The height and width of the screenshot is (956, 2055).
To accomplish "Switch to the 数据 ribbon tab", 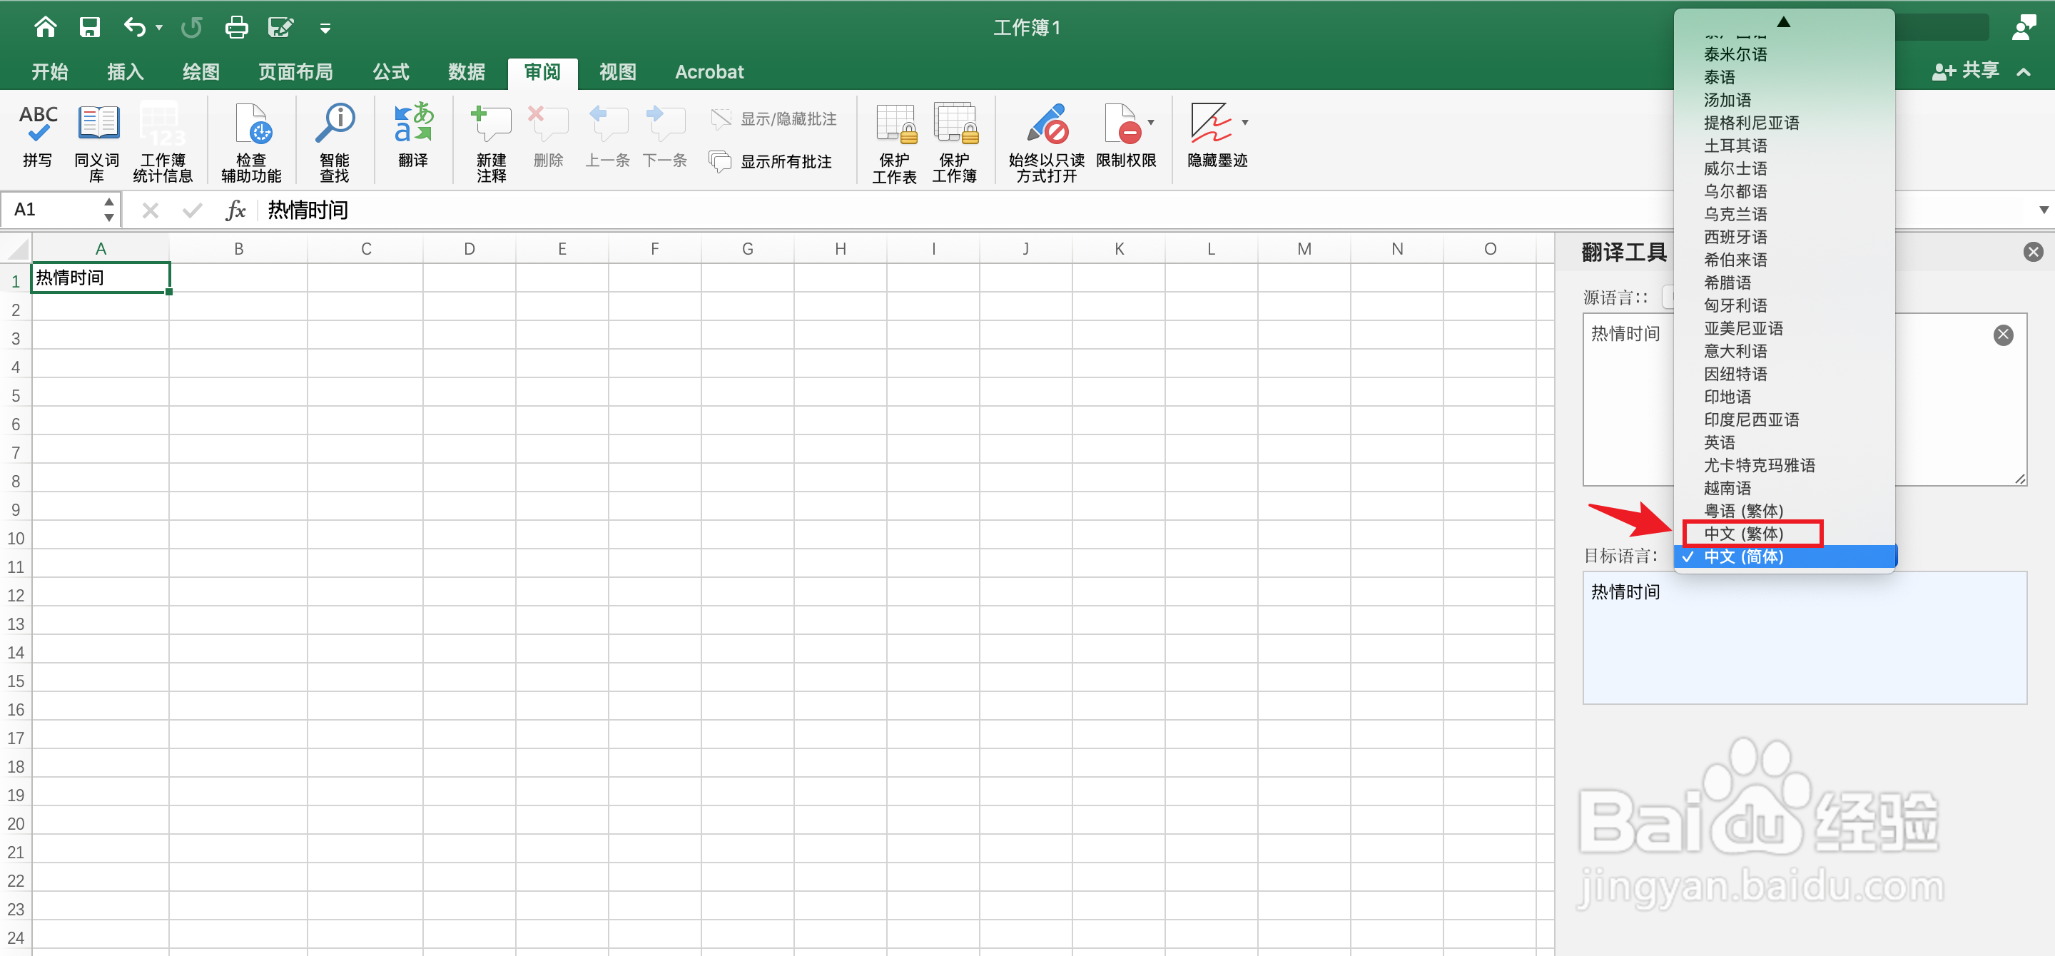I will 467,71.
